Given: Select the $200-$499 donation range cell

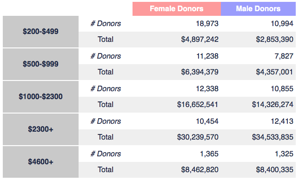Looking at the screenshot, I should pyautogui.click(x=40, y=32).
